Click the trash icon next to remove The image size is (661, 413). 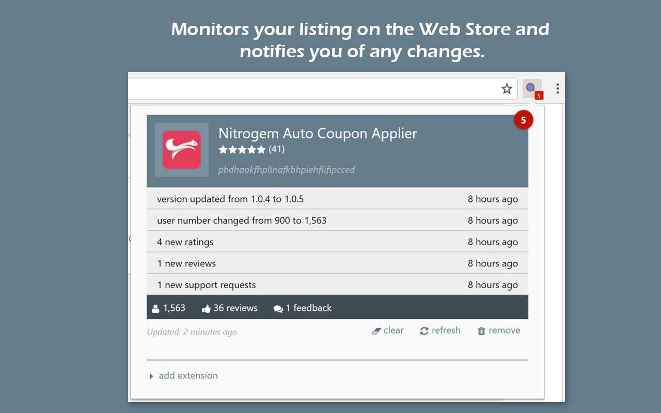click(x=481, y=330)
